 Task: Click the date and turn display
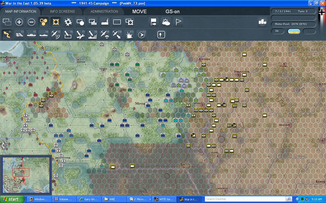pos(293,11)
